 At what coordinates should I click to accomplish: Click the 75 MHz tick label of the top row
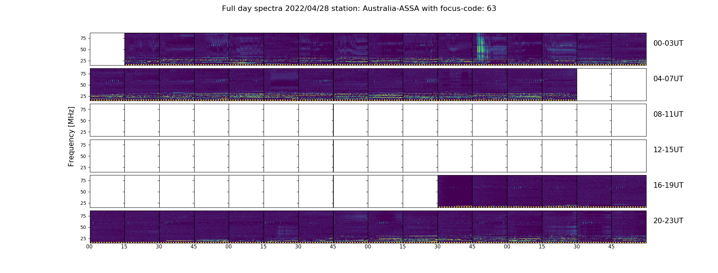point(83,38)
